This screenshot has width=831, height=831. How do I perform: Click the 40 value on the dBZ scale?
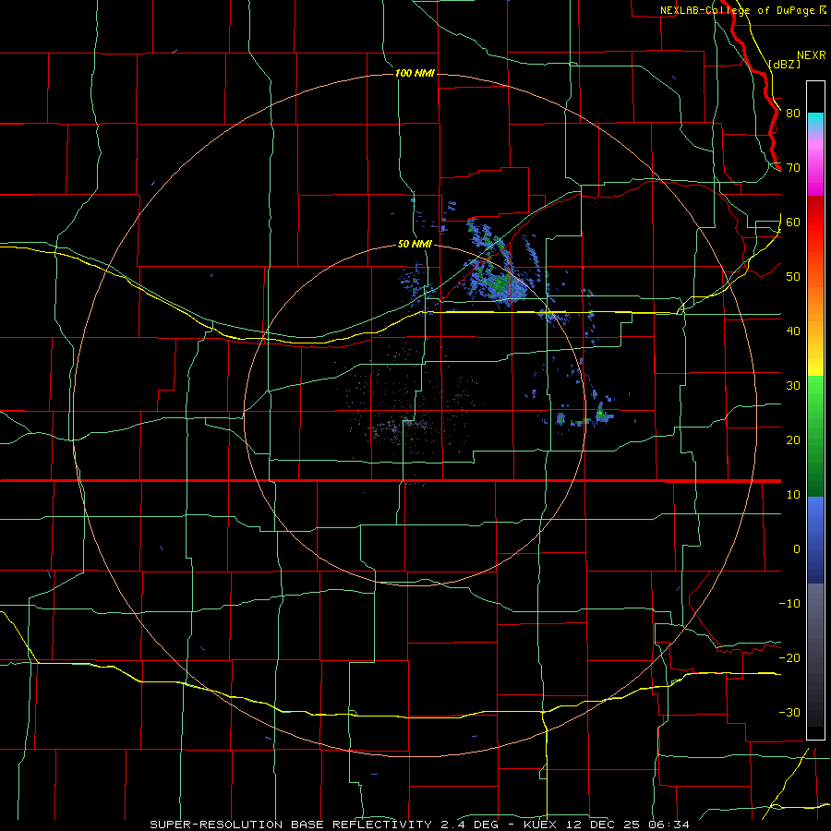point(793,331)
